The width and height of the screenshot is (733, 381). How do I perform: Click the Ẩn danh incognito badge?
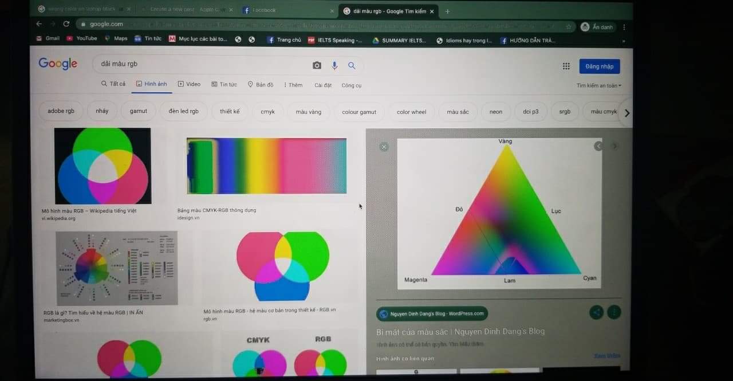click(596, 26)
